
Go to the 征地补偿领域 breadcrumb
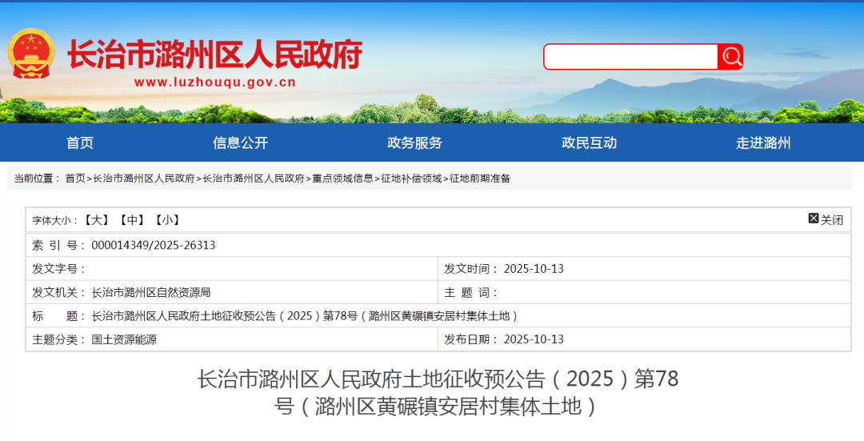click(411, 178)
